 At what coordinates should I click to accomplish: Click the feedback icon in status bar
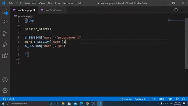coord(177,99)
